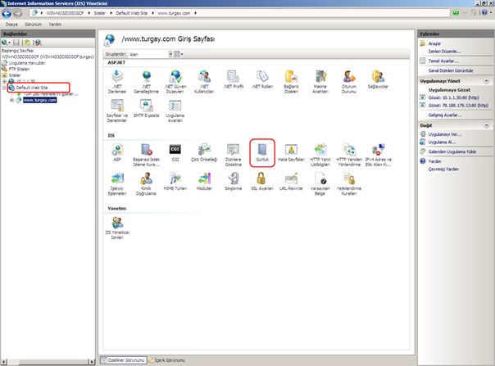495x366 pixels.
Task: Open the CGI feature icon
Action: [x=175, y=152]
